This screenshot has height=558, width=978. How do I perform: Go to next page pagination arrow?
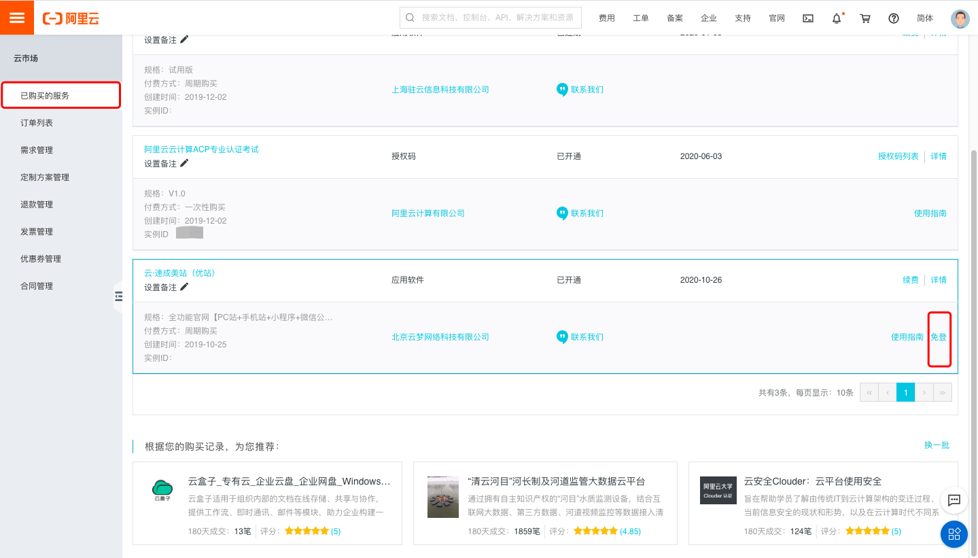924,392
